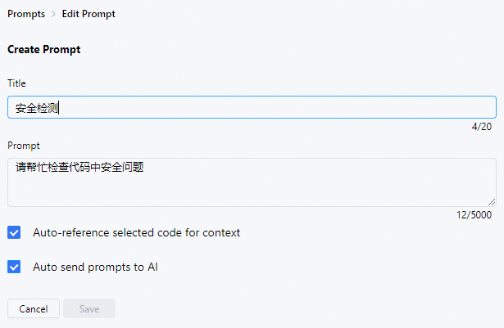Go back to the Prompts breadcrumb
This screenshot has width=504, height=328.
(x=26, y=14)
